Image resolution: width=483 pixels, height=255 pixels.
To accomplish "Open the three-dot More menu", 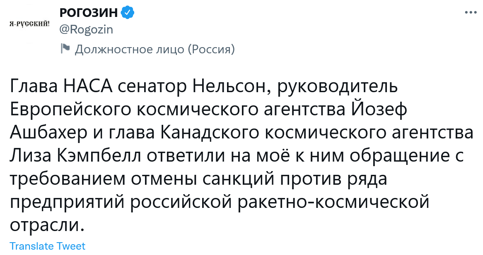I will pyautogui.click(x=471, y=13).
